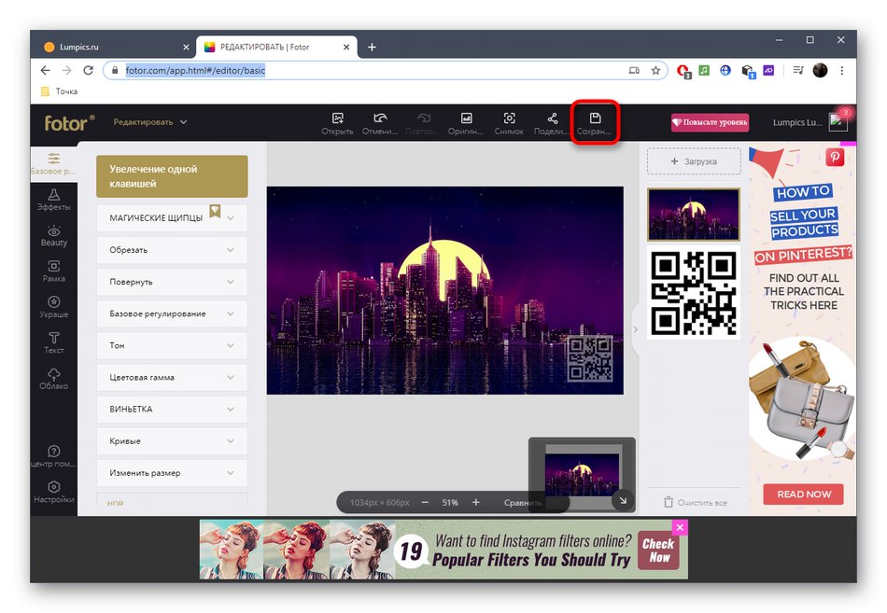The image size is (887, 613).
Task: Click the Повысьте уровень upgrade button
Action: coord(710,122)
